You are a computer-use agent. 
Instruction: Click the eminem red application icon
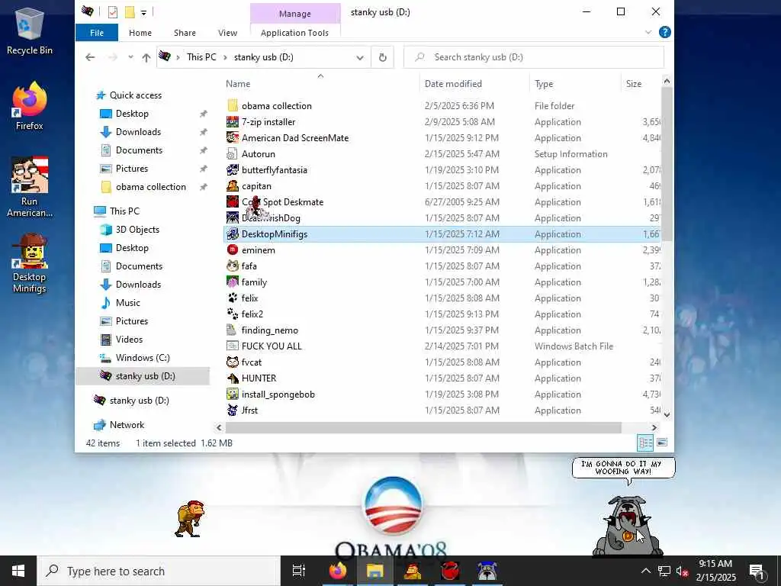click(x=232, y=250)
